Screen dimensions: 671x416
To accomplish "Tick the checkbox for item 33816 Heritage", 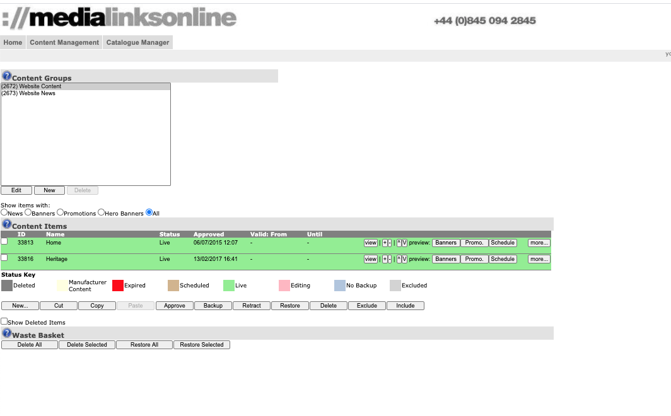I will point(4,257).
